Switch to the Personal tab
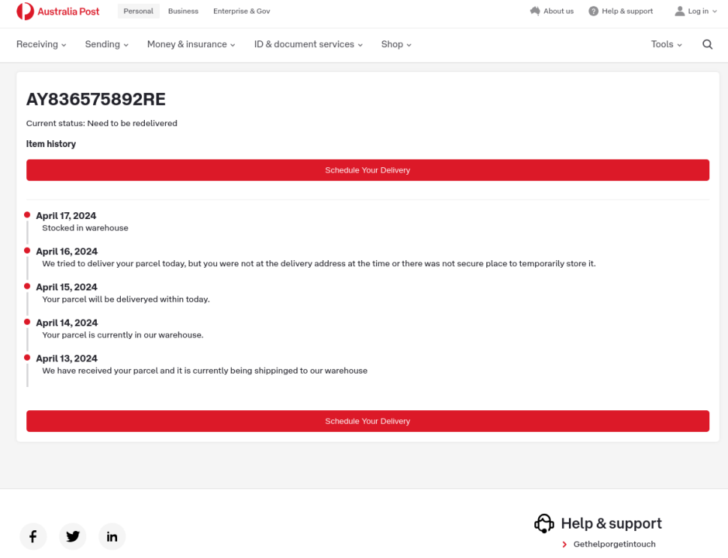The width and height of the screenshot is (728, 558). [x=138, y=11]
